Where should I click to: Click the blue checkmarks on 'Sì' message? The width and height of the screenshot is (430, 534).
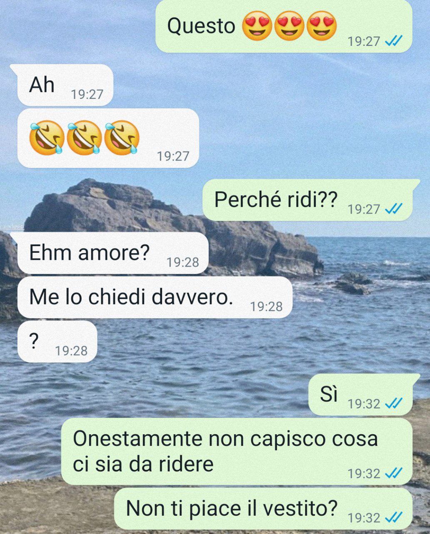[393, 403]
